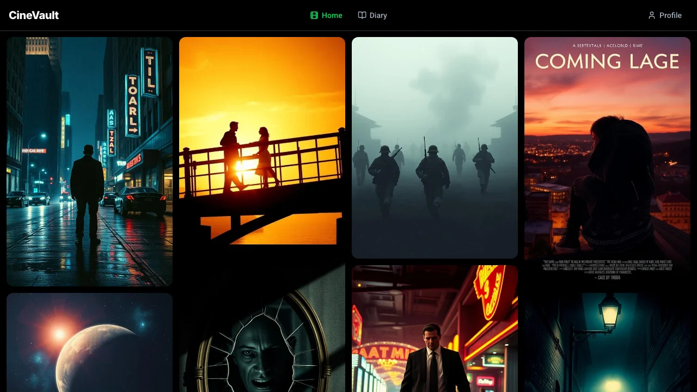Open the neon city street noir poster

click(89, 161)
